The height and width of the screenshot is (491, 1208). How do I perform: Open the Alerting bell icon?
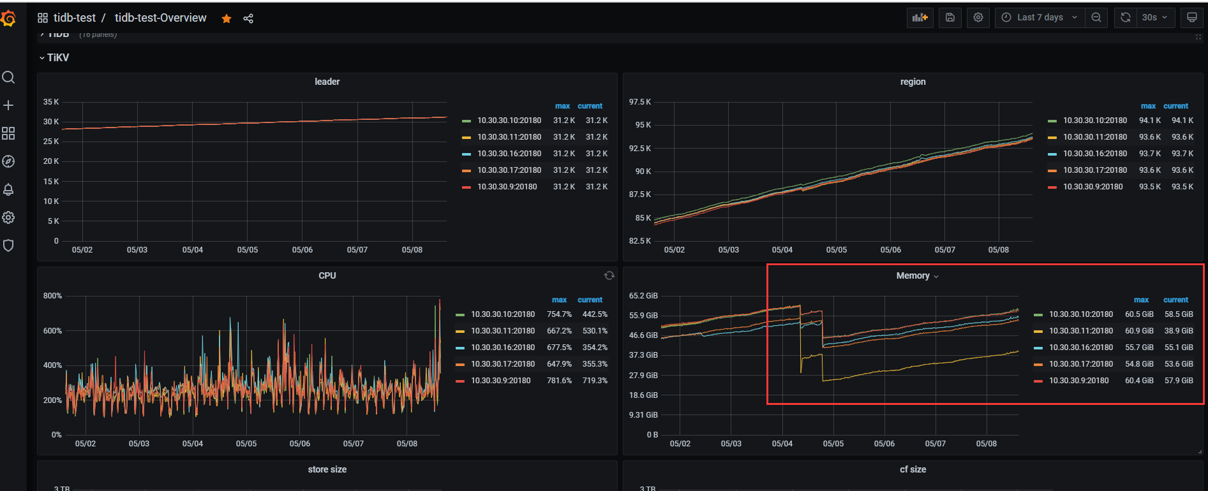pyautogui.click(x=8, y=189)
